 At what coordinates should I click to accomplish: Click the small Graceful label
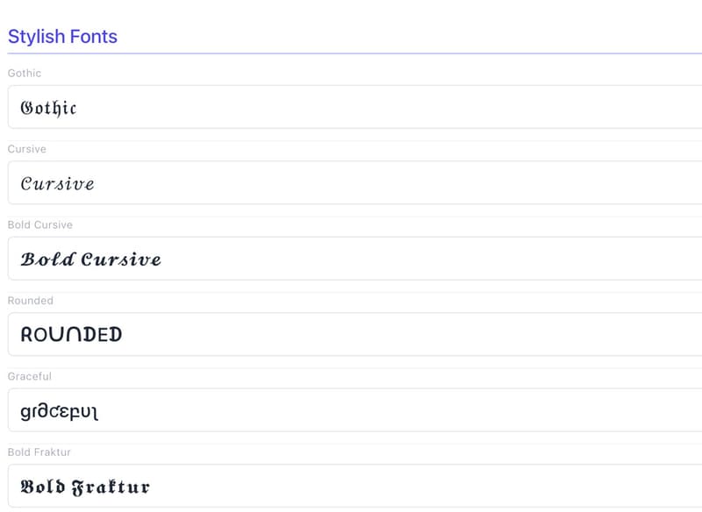point(30,377)
